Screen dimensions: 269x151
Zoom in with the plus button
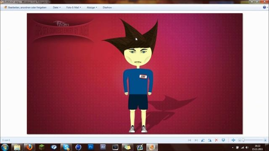265,140
